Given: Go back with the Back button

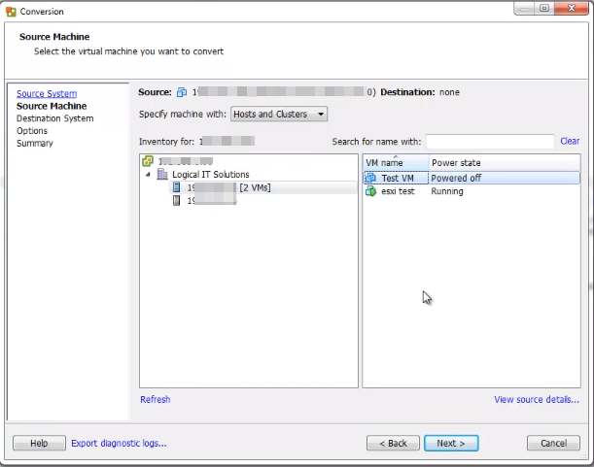Looking at the screenshot, I should (393, 443).
